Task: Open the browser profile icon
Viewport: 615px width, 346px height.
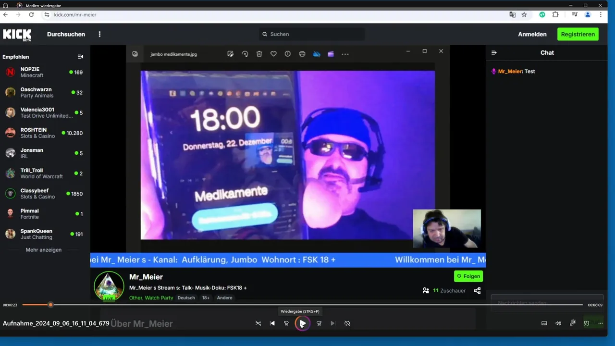Action: [x=588, y=15]
